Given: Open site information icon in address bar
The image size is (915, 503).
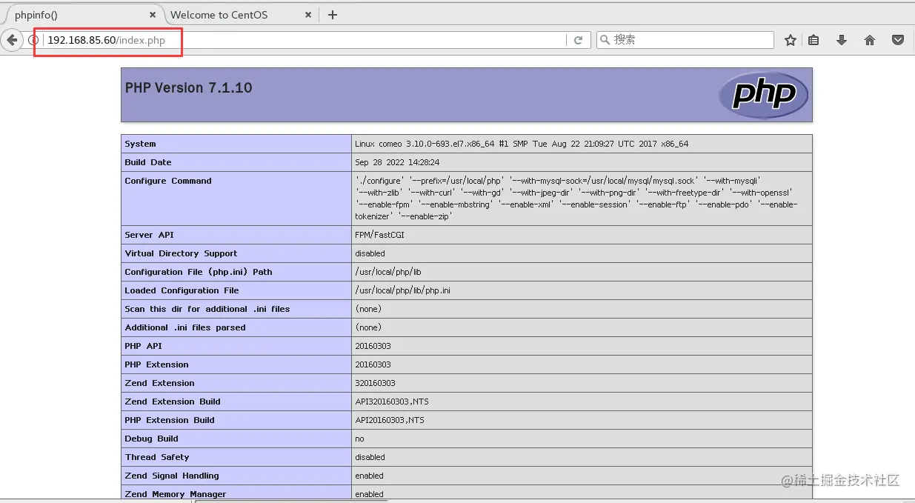Looking at the screenshot, I should tap(33, 40).
